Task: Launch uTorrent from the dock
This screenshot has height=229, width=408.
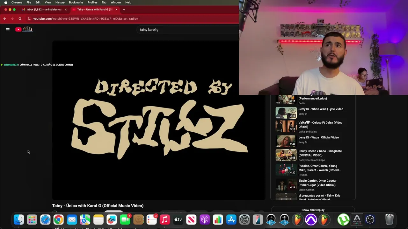Action: (x=343, y=219)
